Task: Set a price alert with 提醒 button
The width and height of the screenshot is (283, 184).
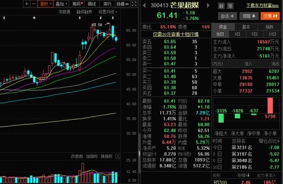Action: (x=249, y=16)
